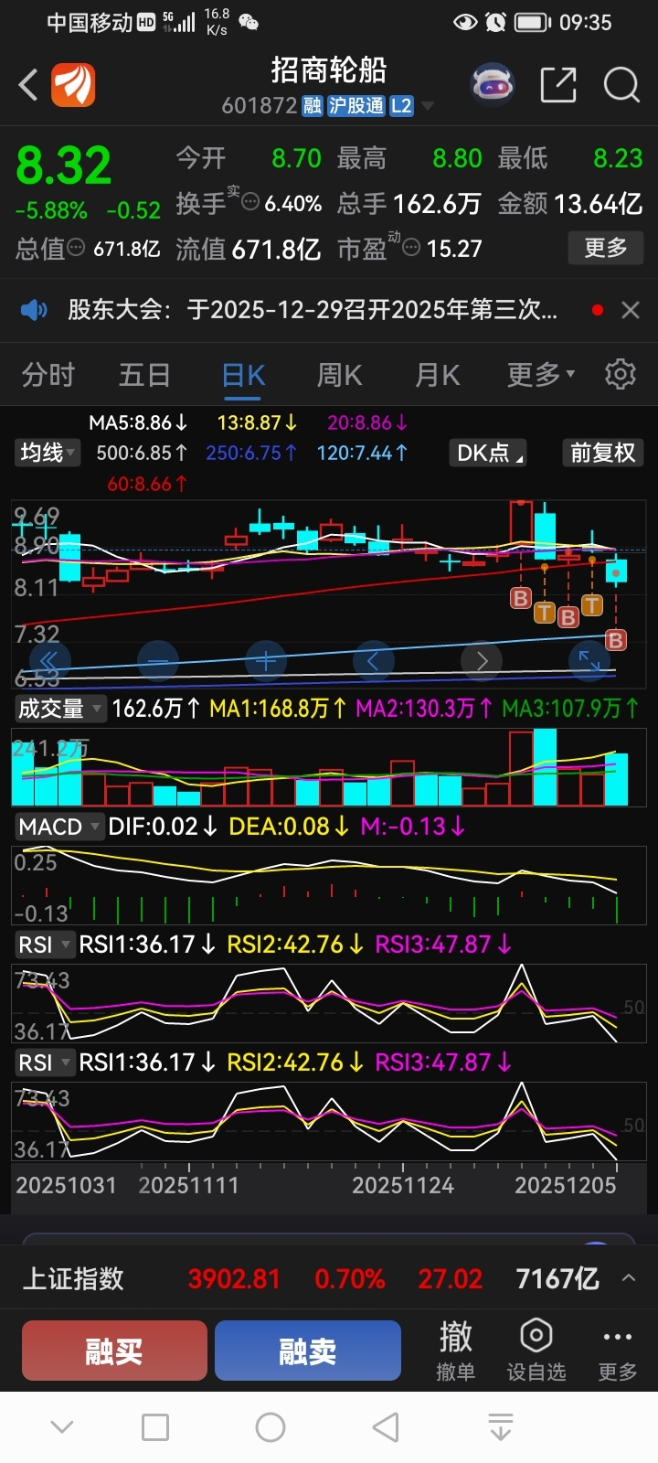Toggle 前复权 price adjustment
The height and width of the screenshot is (1463, 658).
pos(602,453)
